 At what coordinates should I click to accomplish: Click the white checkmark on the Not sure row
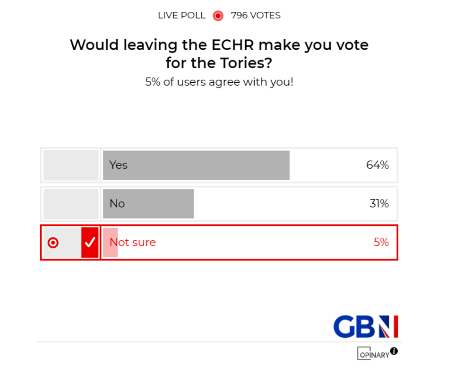point(90,243)
